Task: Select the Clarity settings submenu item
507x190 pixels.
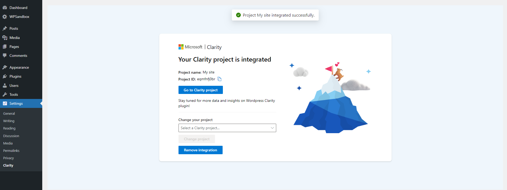Action: (x=8, y=165)
